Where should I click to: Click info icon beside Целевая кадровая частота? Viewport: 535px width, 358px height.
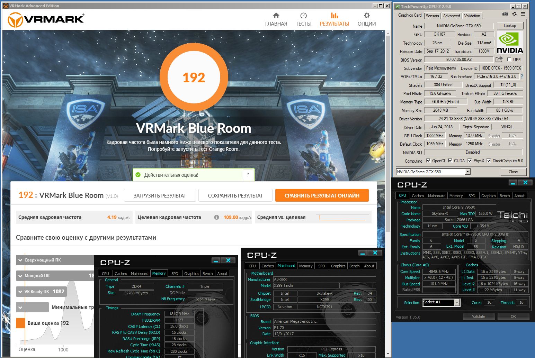point(216,217)
